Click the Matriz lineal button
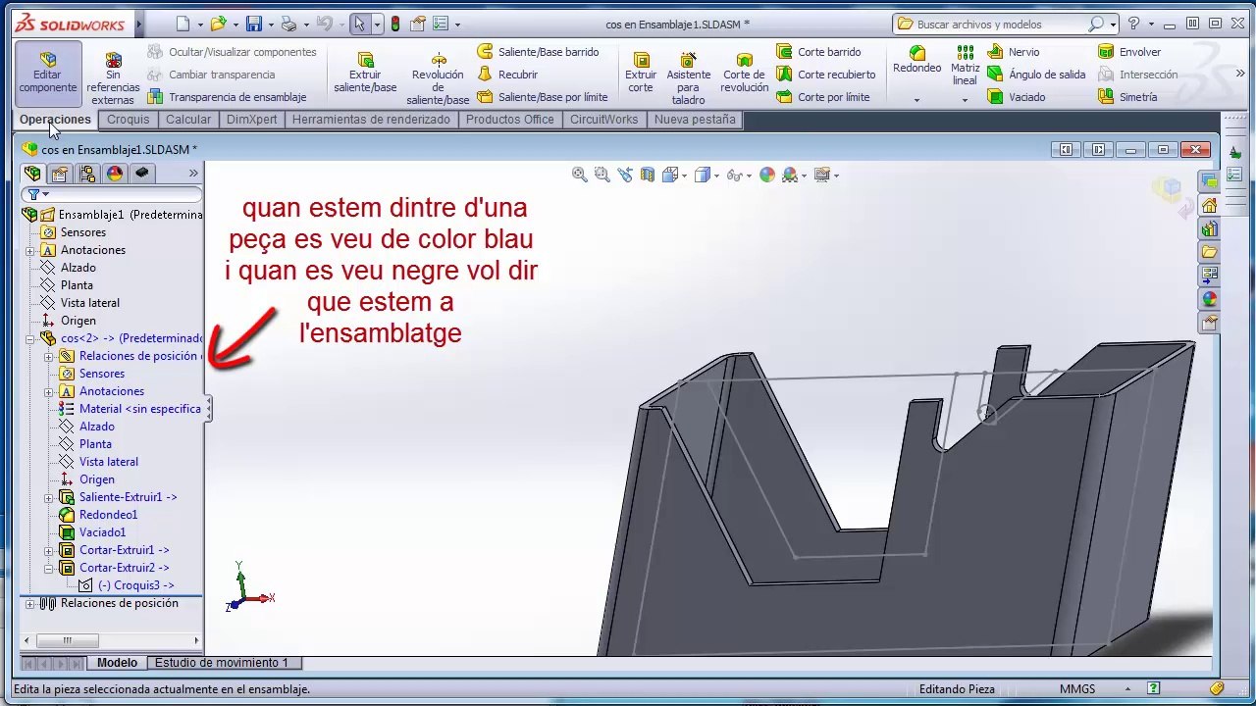This screenshot has width=1256, height=706. tap(965, 66)
